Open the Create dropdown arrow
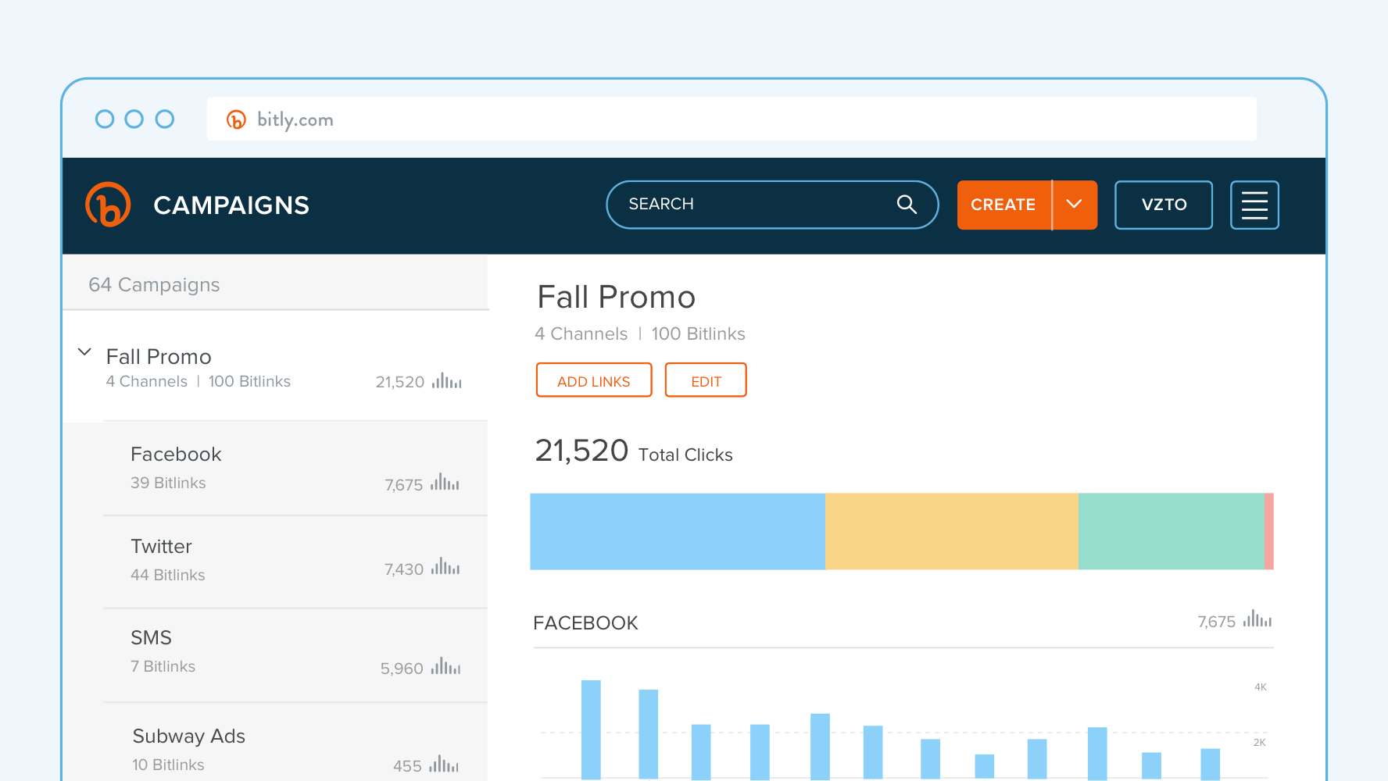This screenshot has height=781, width=1388. pos(1075,205)
